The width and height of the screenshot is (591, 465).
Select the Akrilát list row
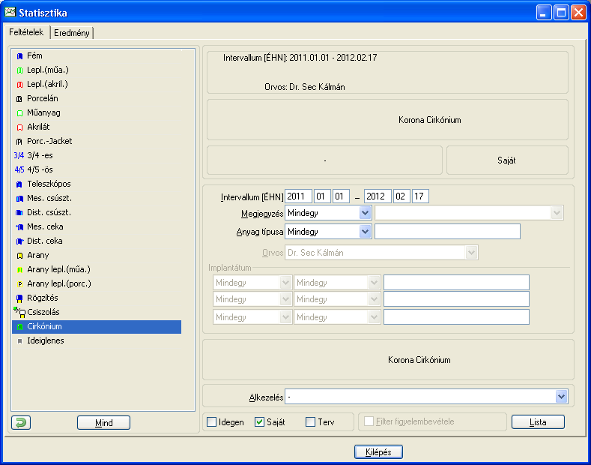pyautogui.click(x=97, y=127)
